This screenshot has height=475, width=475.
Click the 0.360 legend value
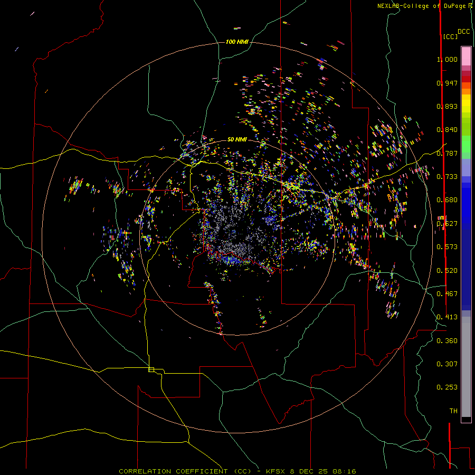click(447, 341)
